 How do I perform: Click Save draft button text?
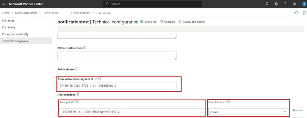151,22
